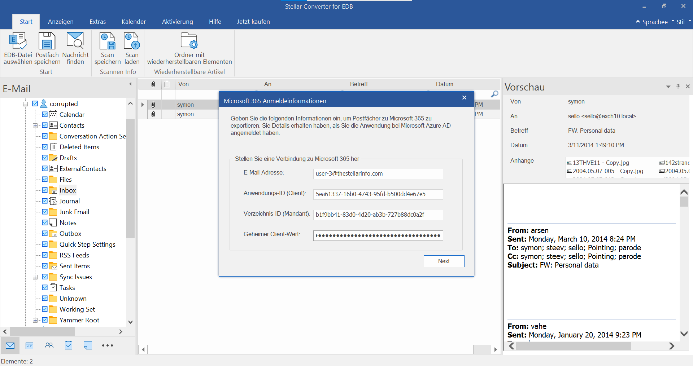Switch to contacts view icon in bottom bar

pyautogui.click(x=49, y=345)
